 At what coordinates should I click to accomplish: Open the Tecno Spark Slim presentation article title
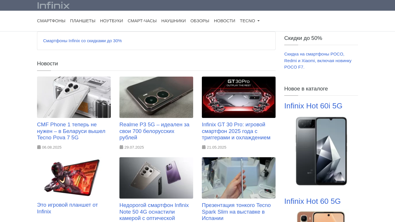click(236, 212)
